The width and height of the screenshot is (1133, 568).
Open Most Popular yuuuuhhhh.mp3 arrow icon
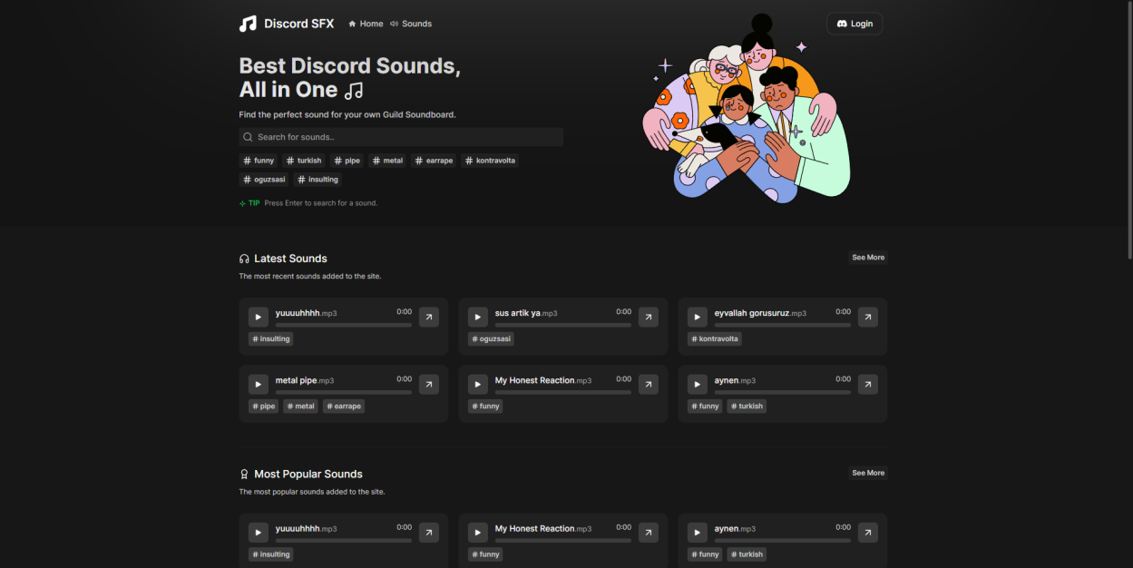(429, 533)
